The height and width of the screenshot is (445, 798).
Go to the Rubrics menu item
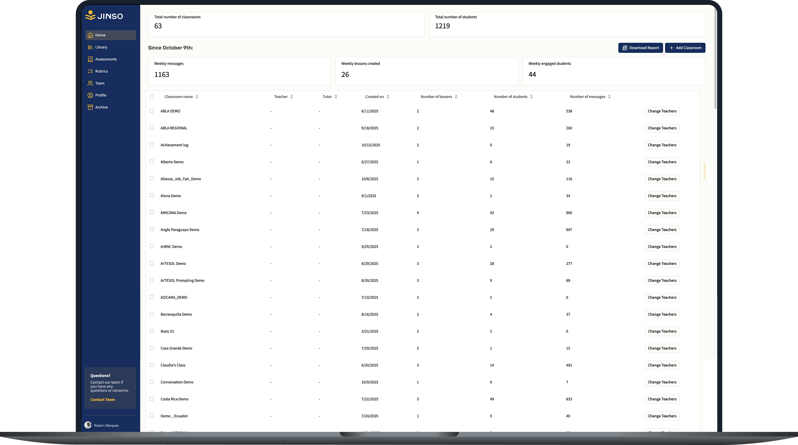coord(101,71)
